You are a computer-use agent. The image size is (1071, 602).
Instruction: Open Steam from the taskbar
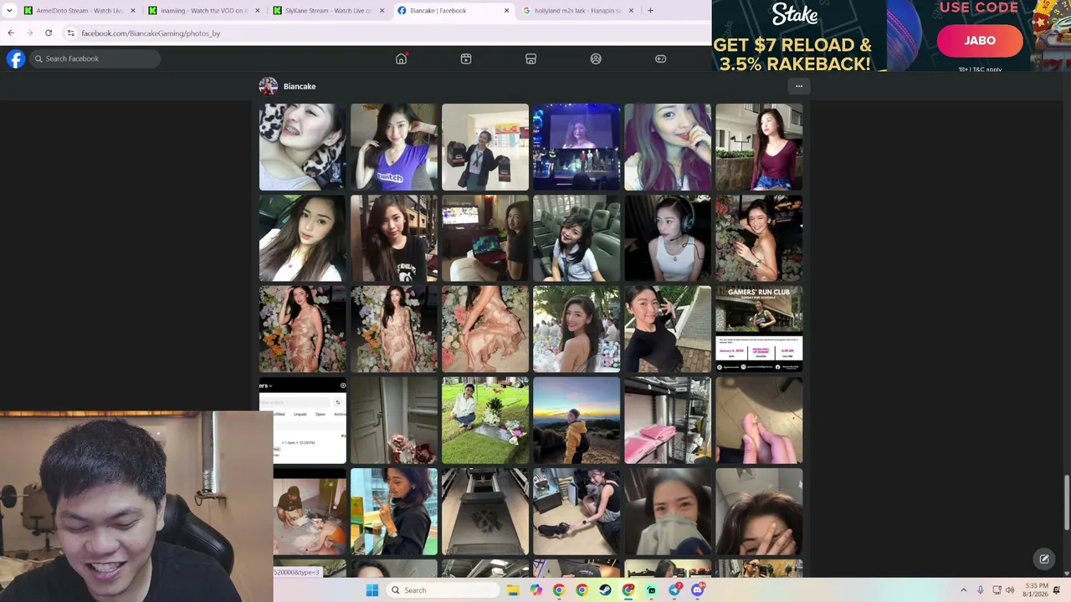(605, 590)
